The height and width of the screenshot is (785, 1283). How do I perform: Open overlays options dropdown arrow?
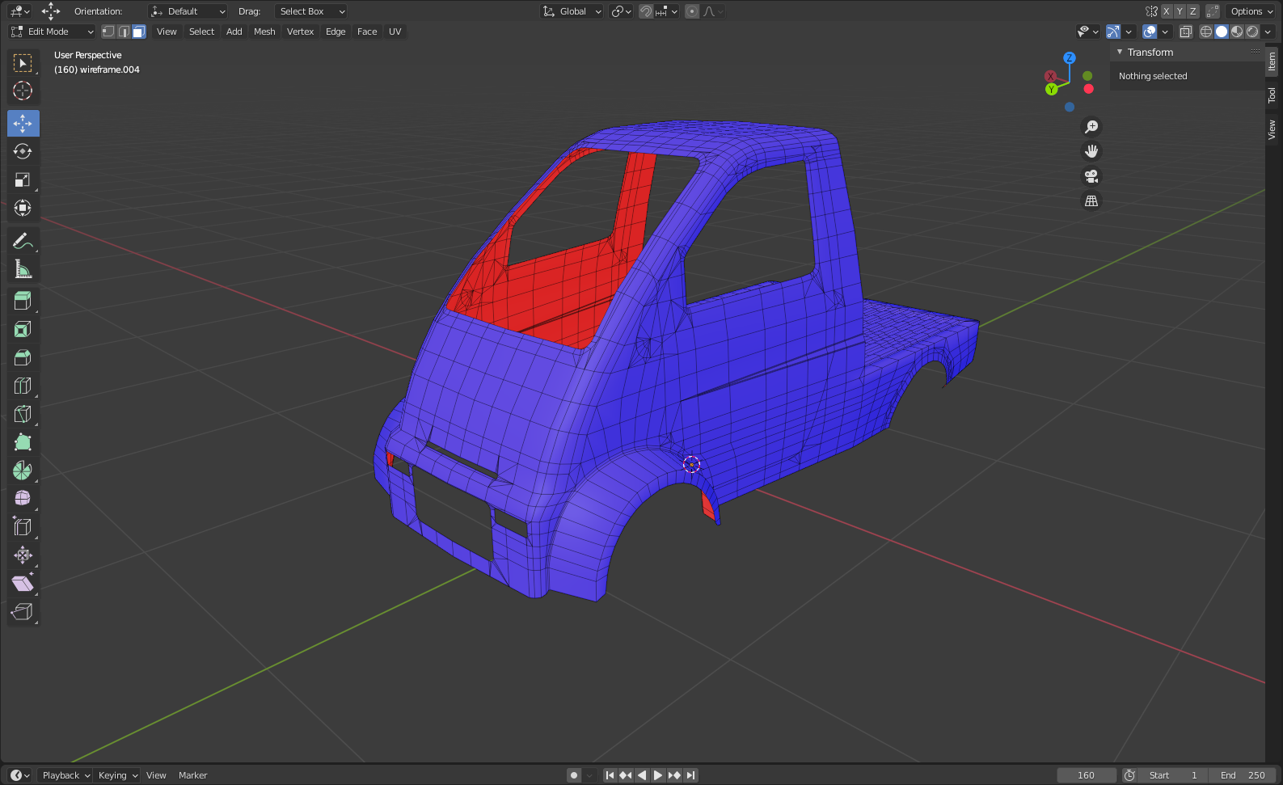[x=1165, y=32]
